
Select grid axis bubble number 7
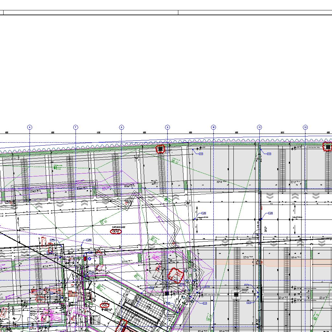tap(76, 127)
